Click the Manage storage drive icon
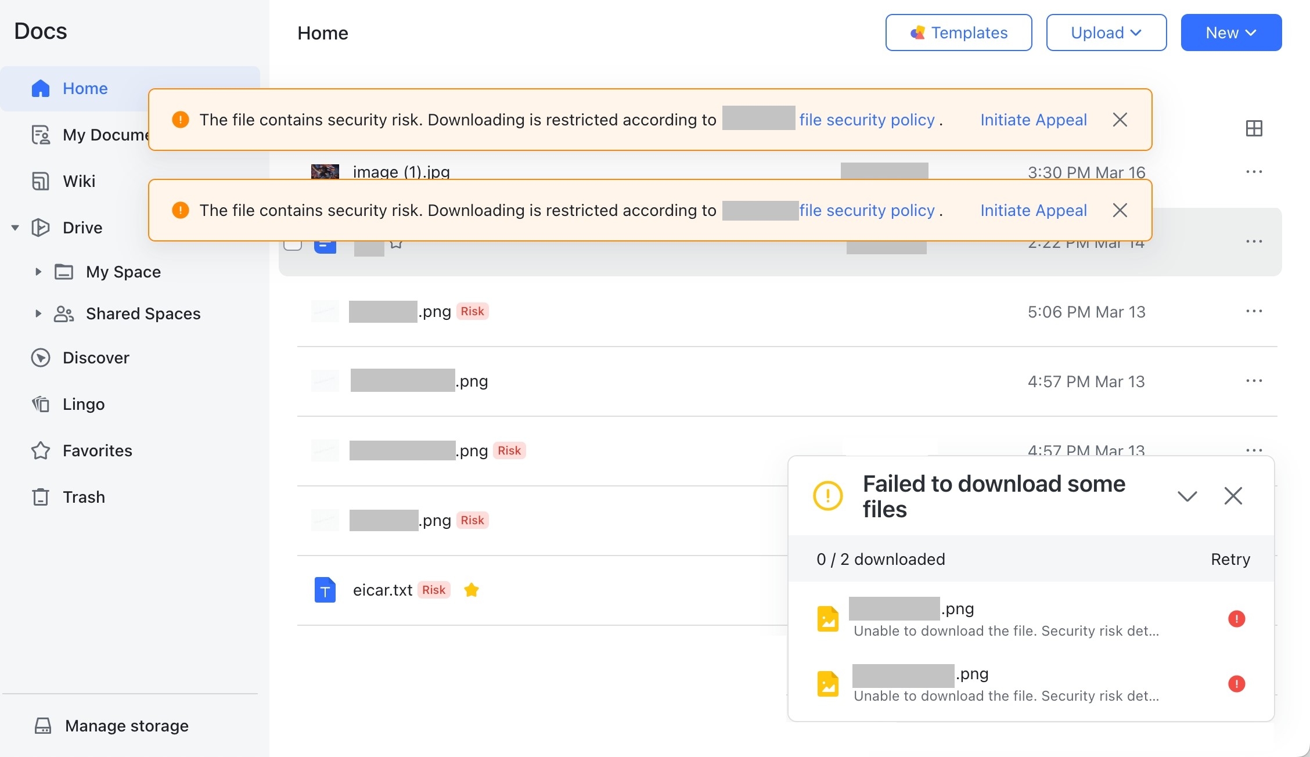1310x757 pixels. click(43, 726)
